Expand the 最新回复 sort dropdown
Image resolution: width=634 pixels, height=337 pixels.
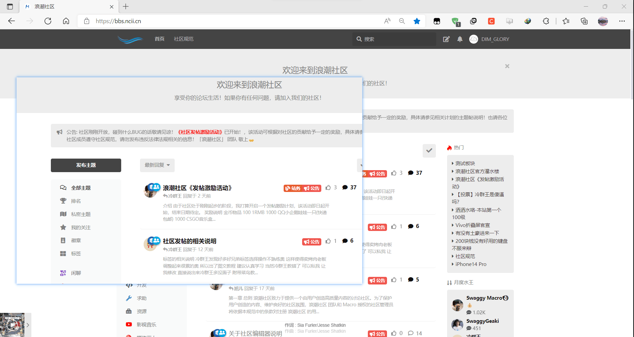tap(157, 165)
